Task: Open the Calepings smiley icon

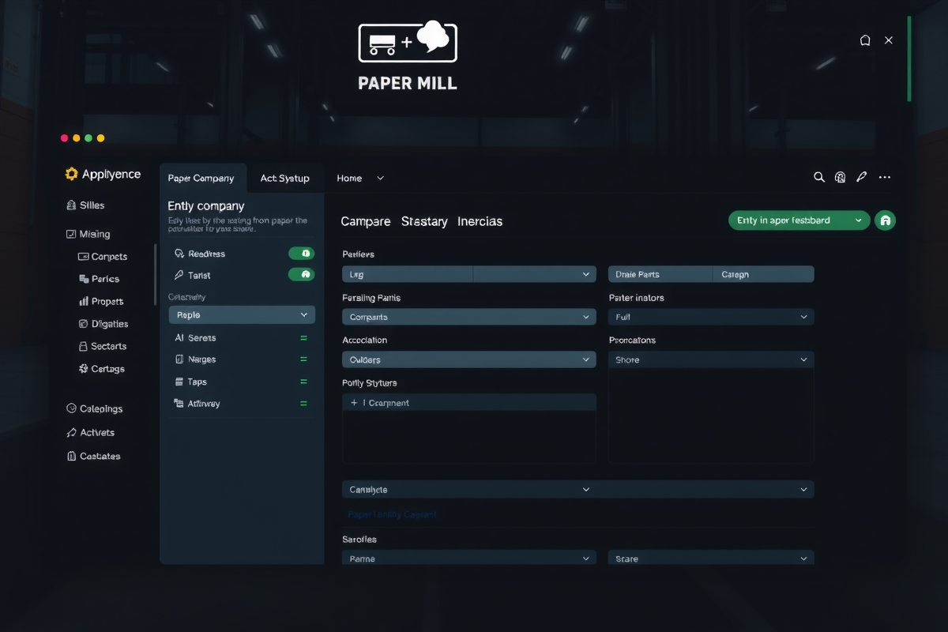Action: [71, 408]
